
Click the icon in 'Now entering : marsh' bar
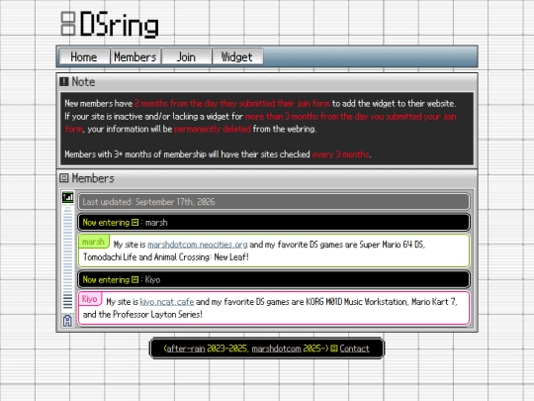135,223
